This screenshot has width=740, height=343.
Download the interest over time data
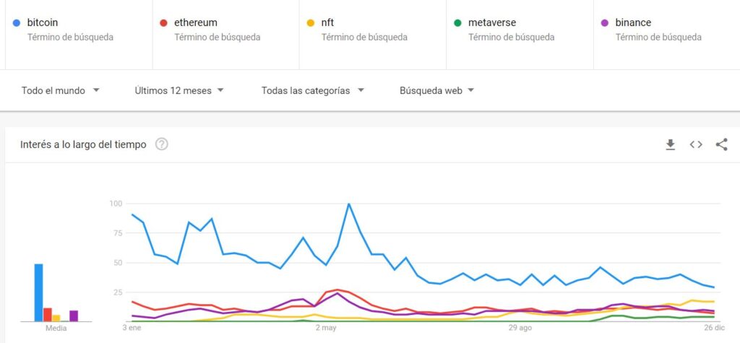tap(670, 145)
